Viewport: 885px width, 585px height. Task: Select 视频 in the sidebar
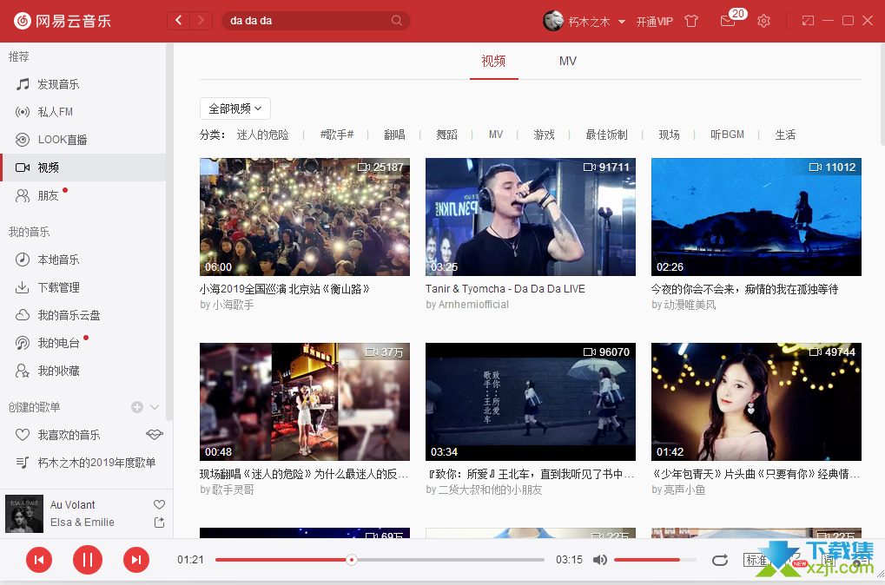pyautogui.click(x=83, y=168)
